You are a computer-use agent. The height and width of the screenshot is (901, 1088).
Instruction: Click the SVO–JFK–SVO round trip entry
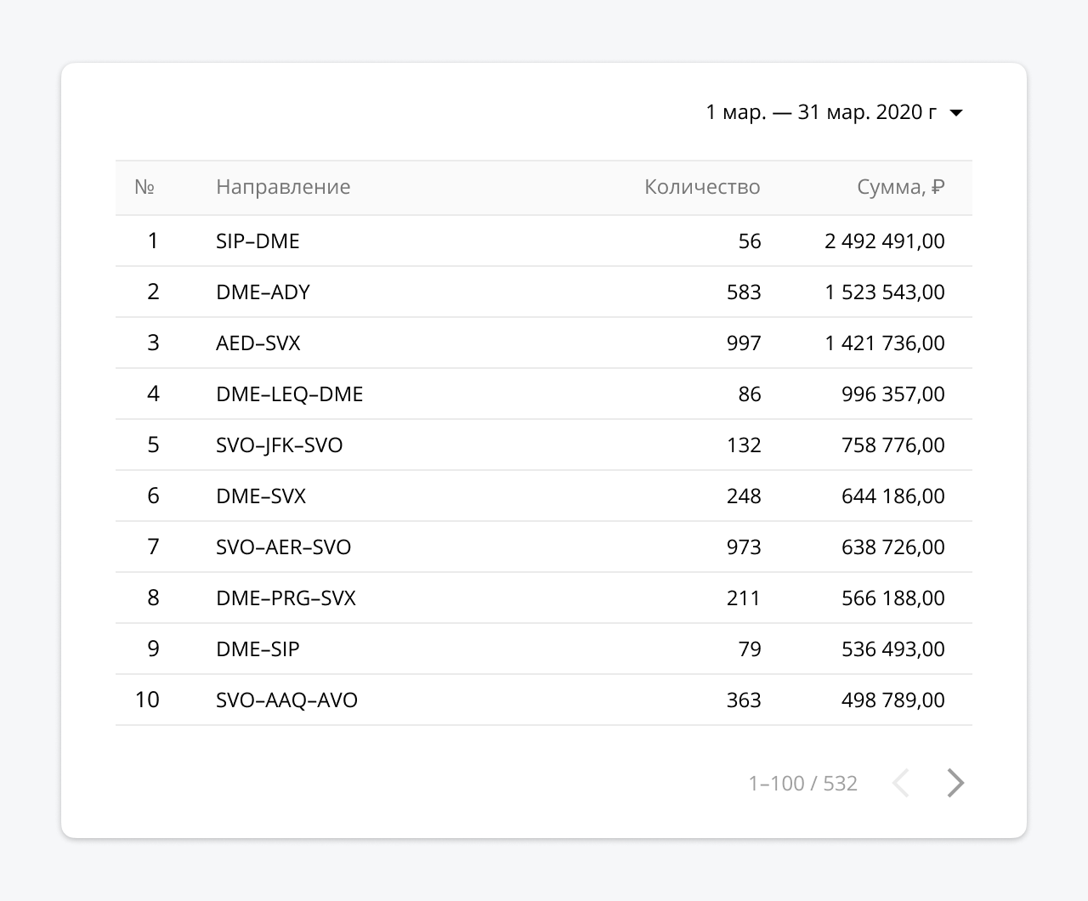pos(279,445)
